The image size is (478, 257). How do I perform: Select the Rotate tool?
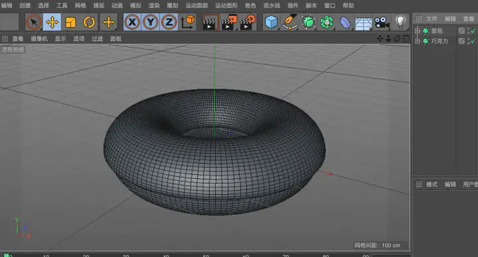tap(89, 23)
